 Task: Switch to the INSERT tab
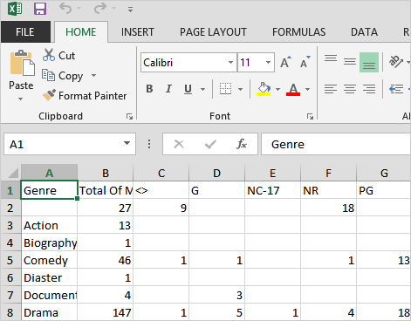pyautogui.click(x=138, y=32)
